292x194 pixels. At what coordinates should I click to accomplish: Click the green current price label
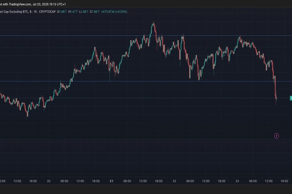pyautogui.click(x=291, y=98)
